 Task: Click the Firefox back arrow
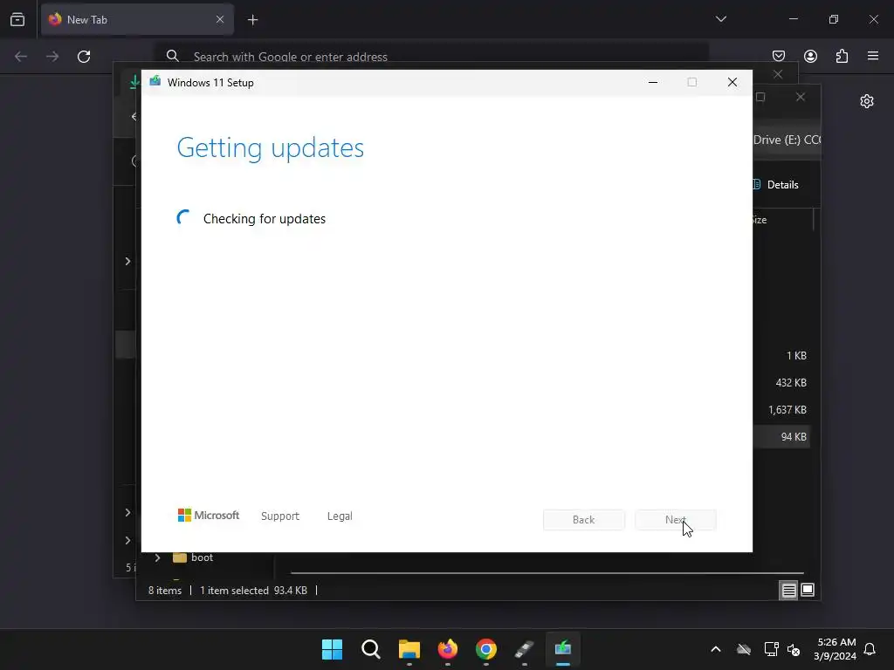pyautogui.click(x=21, y=57)
